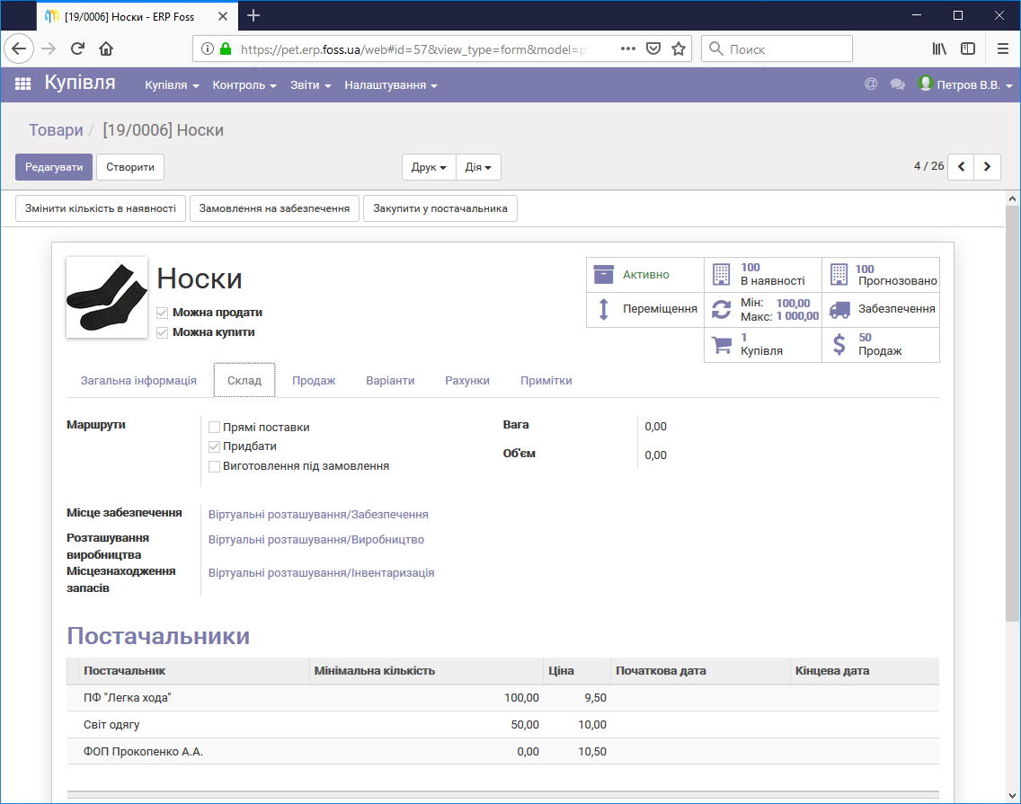The image size is (1021, 804).
Task: Open Прогнозовано forecast stat button
Action: click(x=881, y=275)
